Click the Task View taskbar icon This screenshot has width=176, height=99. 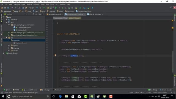pyautogui.click(x=54, y=97)
